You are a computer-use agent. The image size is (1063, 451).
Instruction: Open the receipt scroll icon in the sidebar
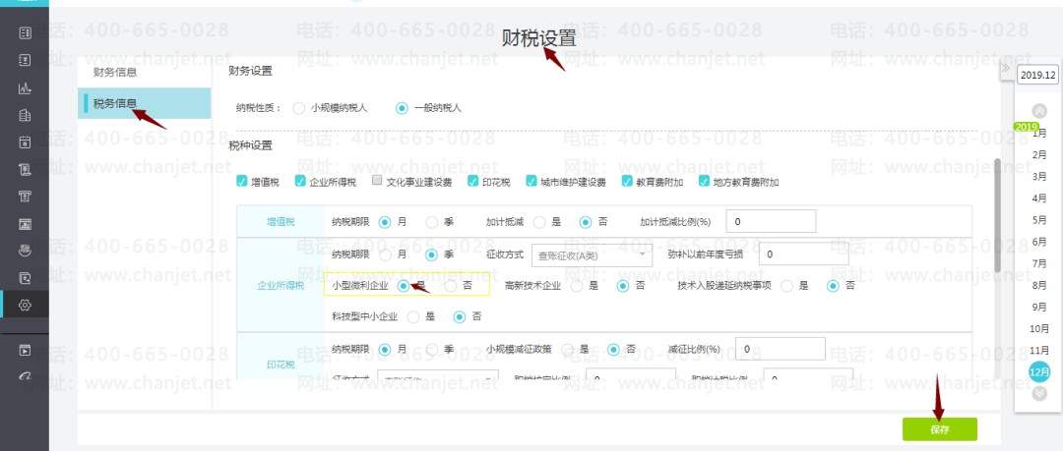tap(25, 169)
